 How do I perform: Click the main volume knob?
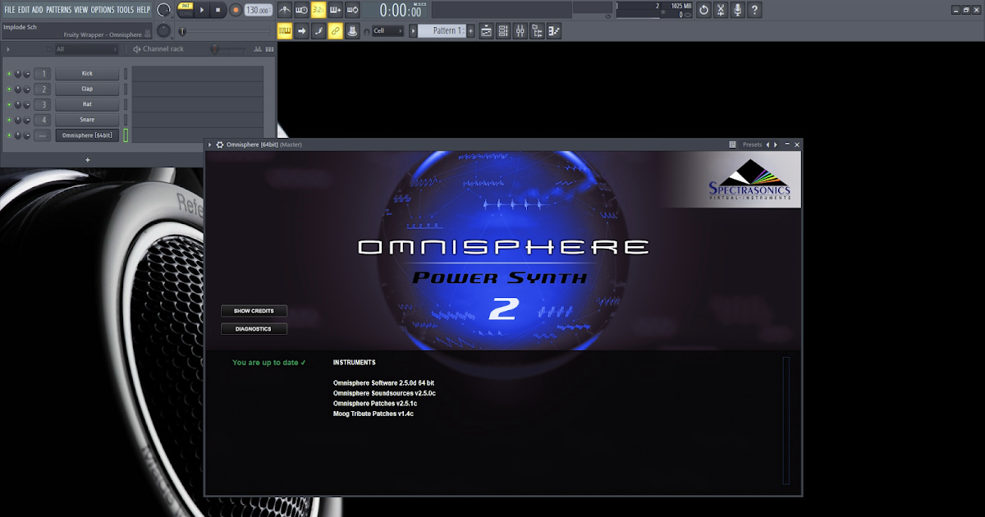[164, 10]
